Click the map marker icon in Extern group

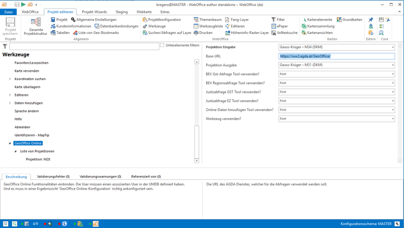tap(371, 26)
